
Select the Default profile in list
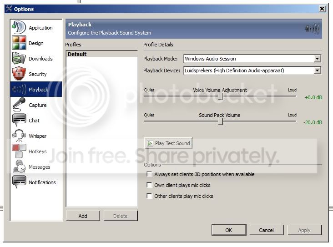pyautogui.click(x=102, y=54)
